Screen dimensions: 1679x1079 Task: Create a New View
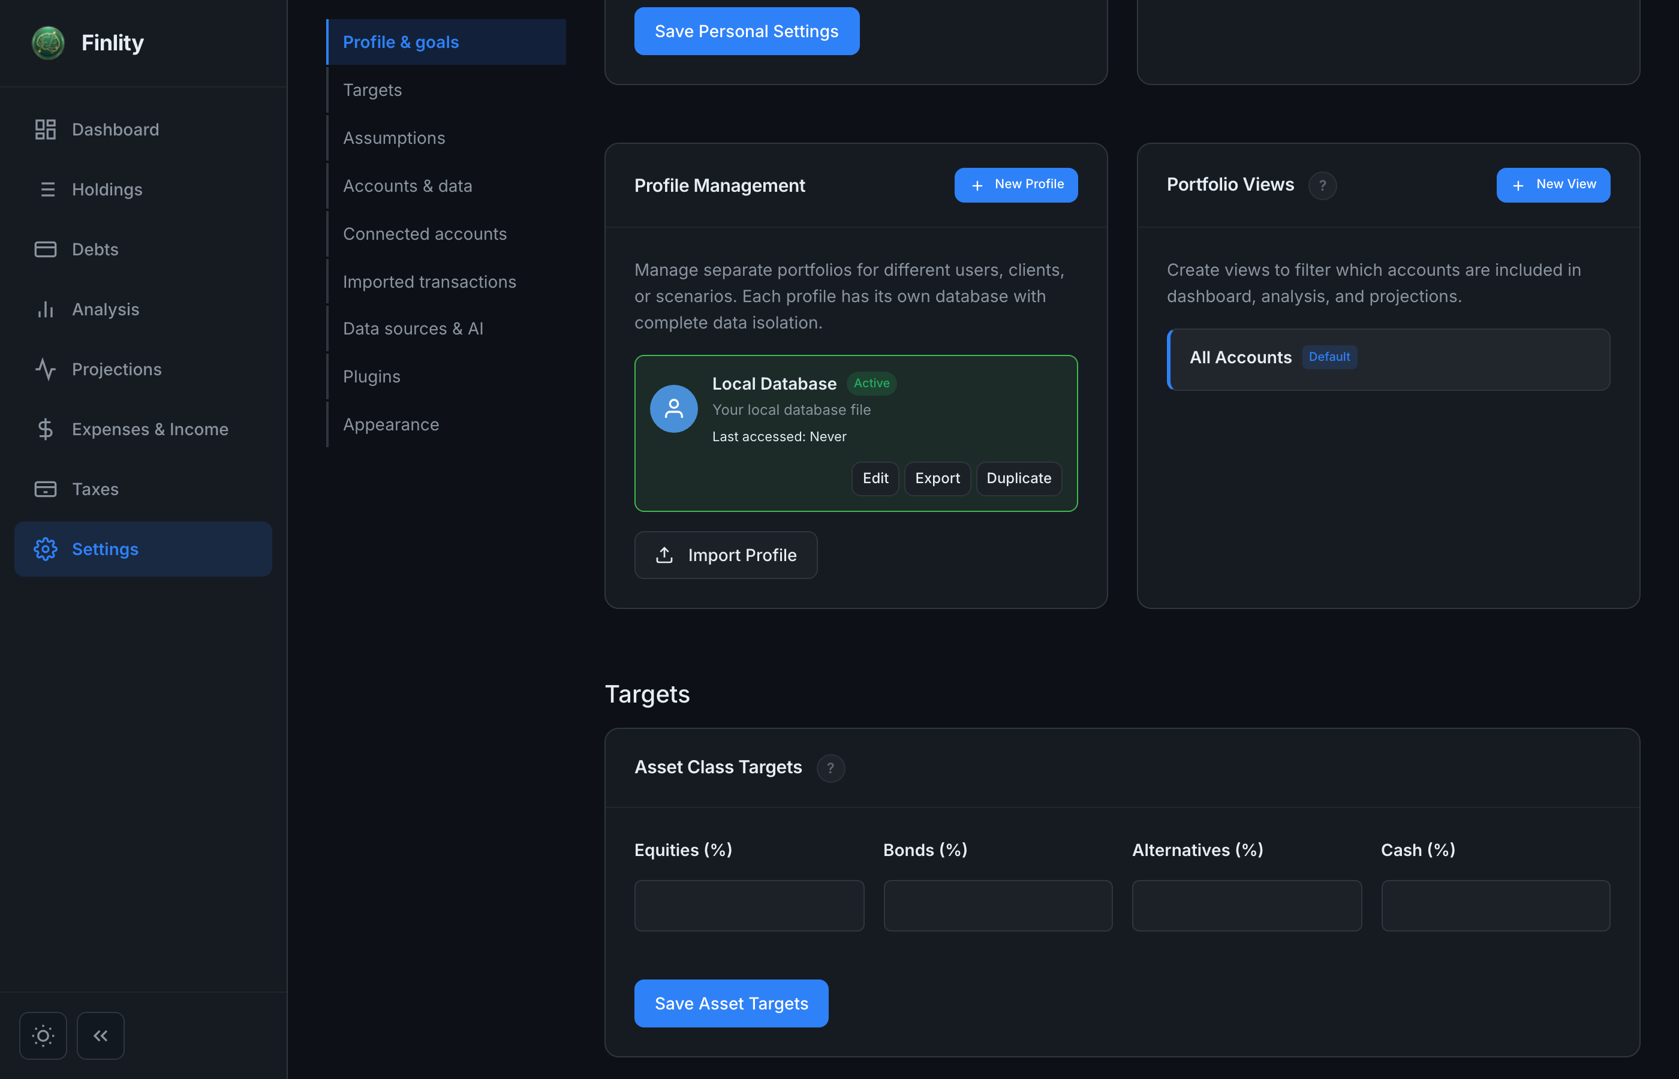[1553, 185]
